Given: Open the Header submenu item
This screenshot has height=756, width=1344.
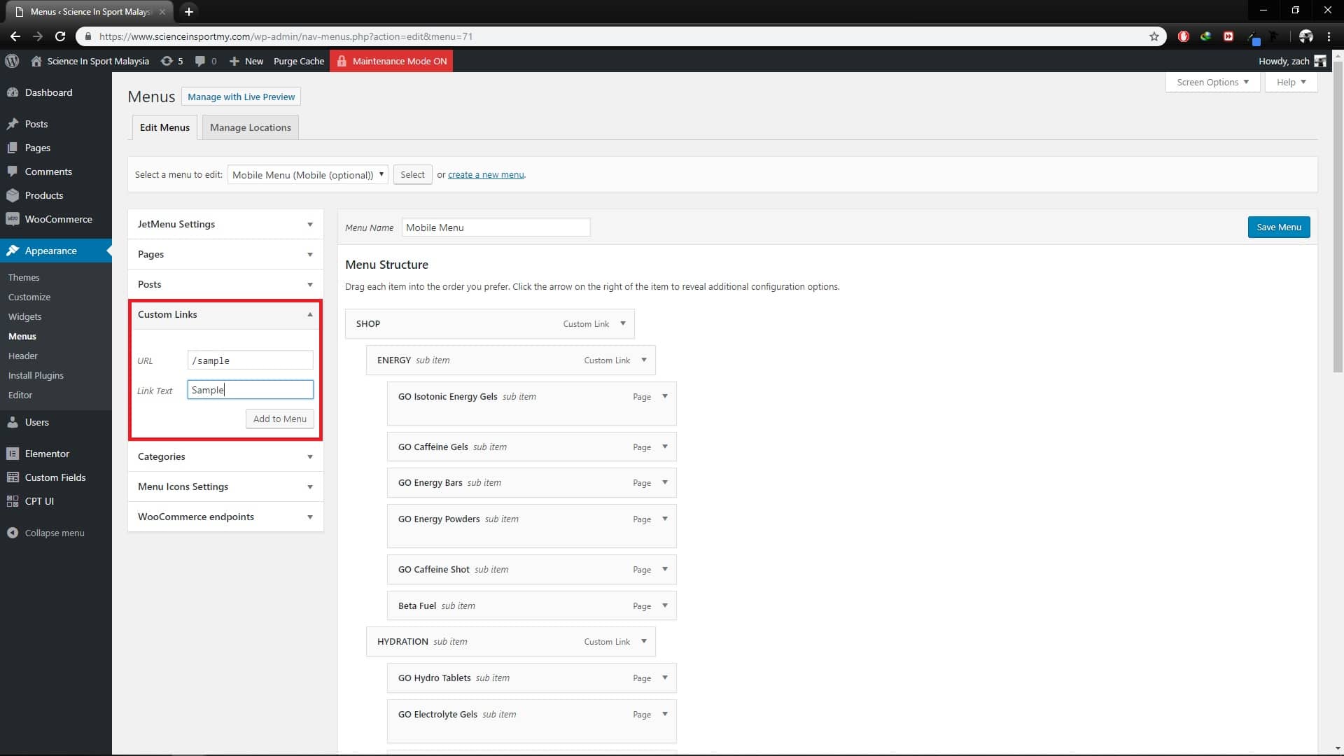Looking at the screenshot, I should point(23,356).
